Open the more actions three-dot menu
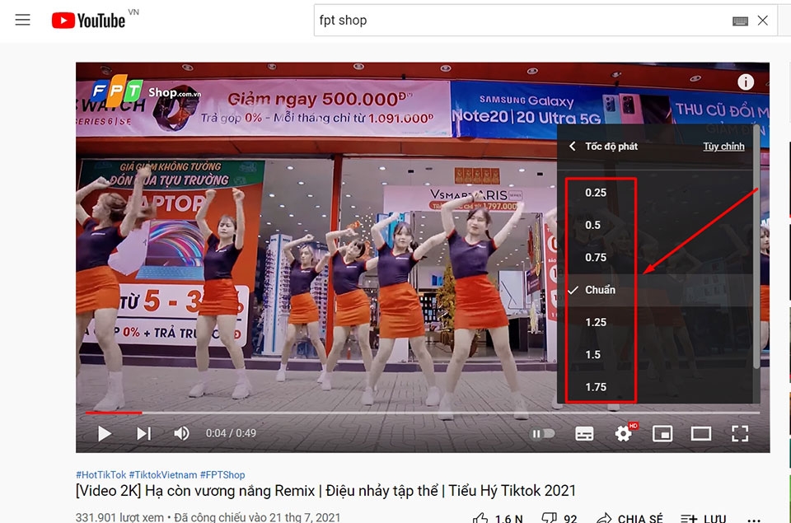The image size is (791, 523). click(754, 519)
